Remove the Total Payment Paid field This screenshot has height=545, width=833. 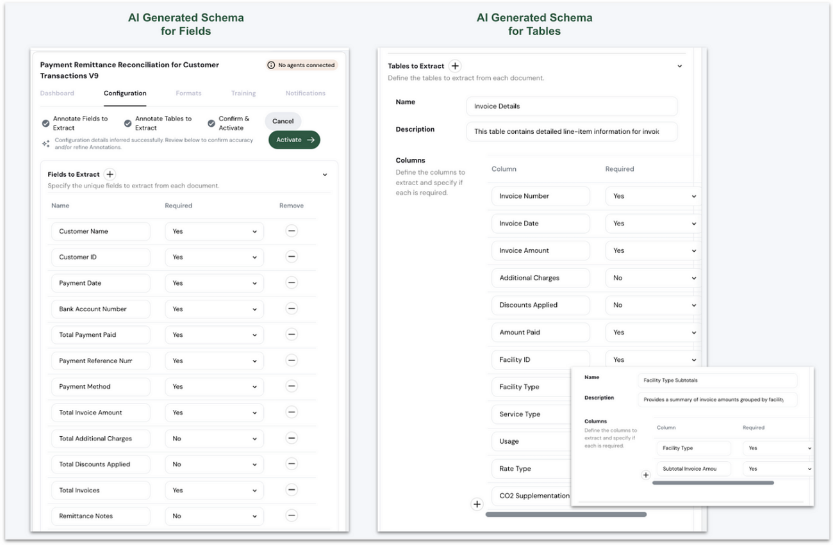(292, 334)
